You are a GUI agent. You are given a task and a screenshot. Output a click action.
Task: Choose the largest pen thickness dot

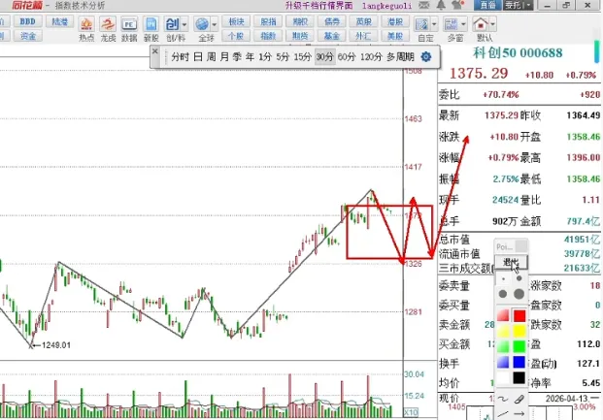pyautogui.click(x=519, y=294)
